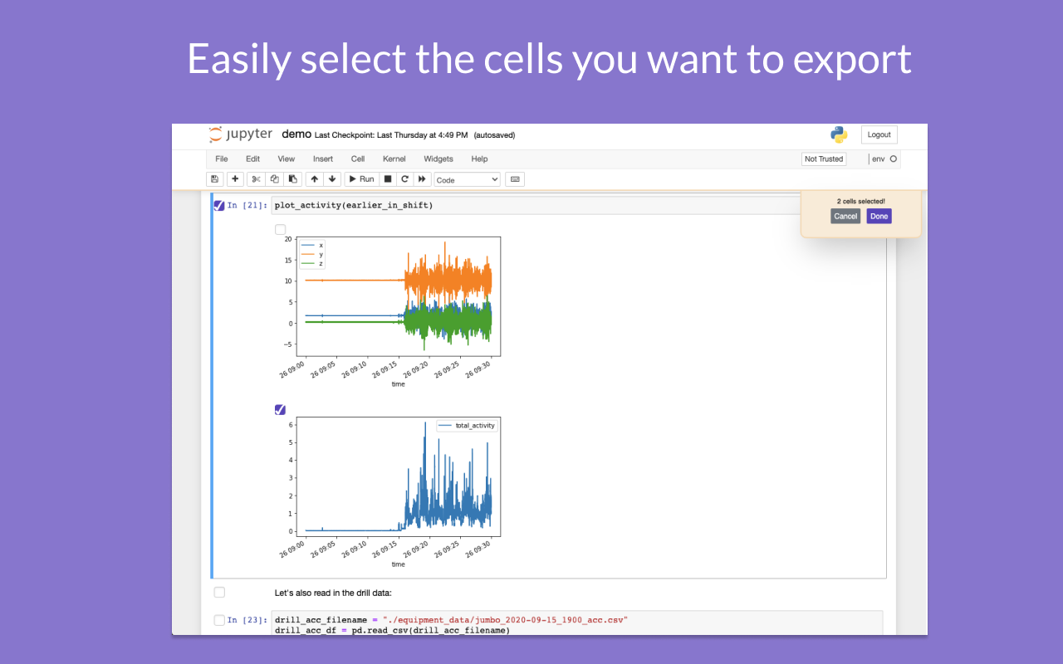The height and width of the screenshot is (664, 1063).
Task: Interrupt the kernel with the stop icon
Action: [387, 179]
